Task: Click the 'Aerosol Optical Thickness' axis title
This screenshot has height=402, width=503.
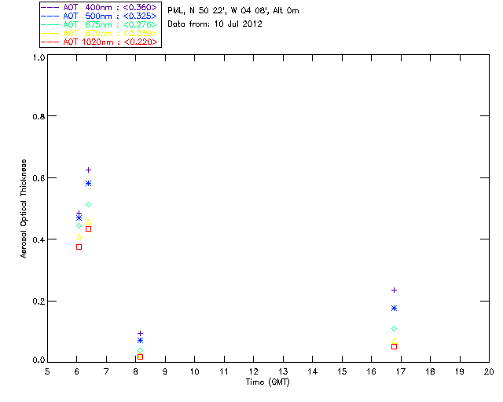Action: [24, 209]
